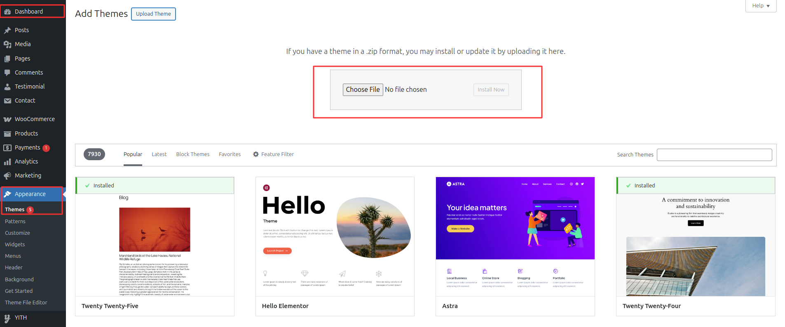Open the Analytics bar-chart icon
785x327 pixels.
(x=8, y=161)
